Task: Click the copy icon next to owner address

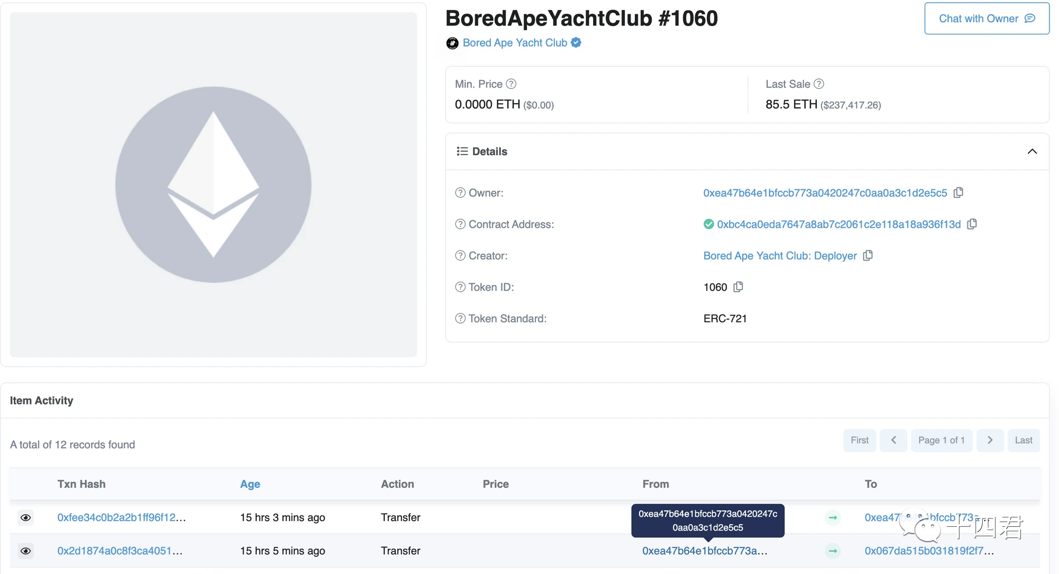Action: pyautogui.click(x=958, y=192)
